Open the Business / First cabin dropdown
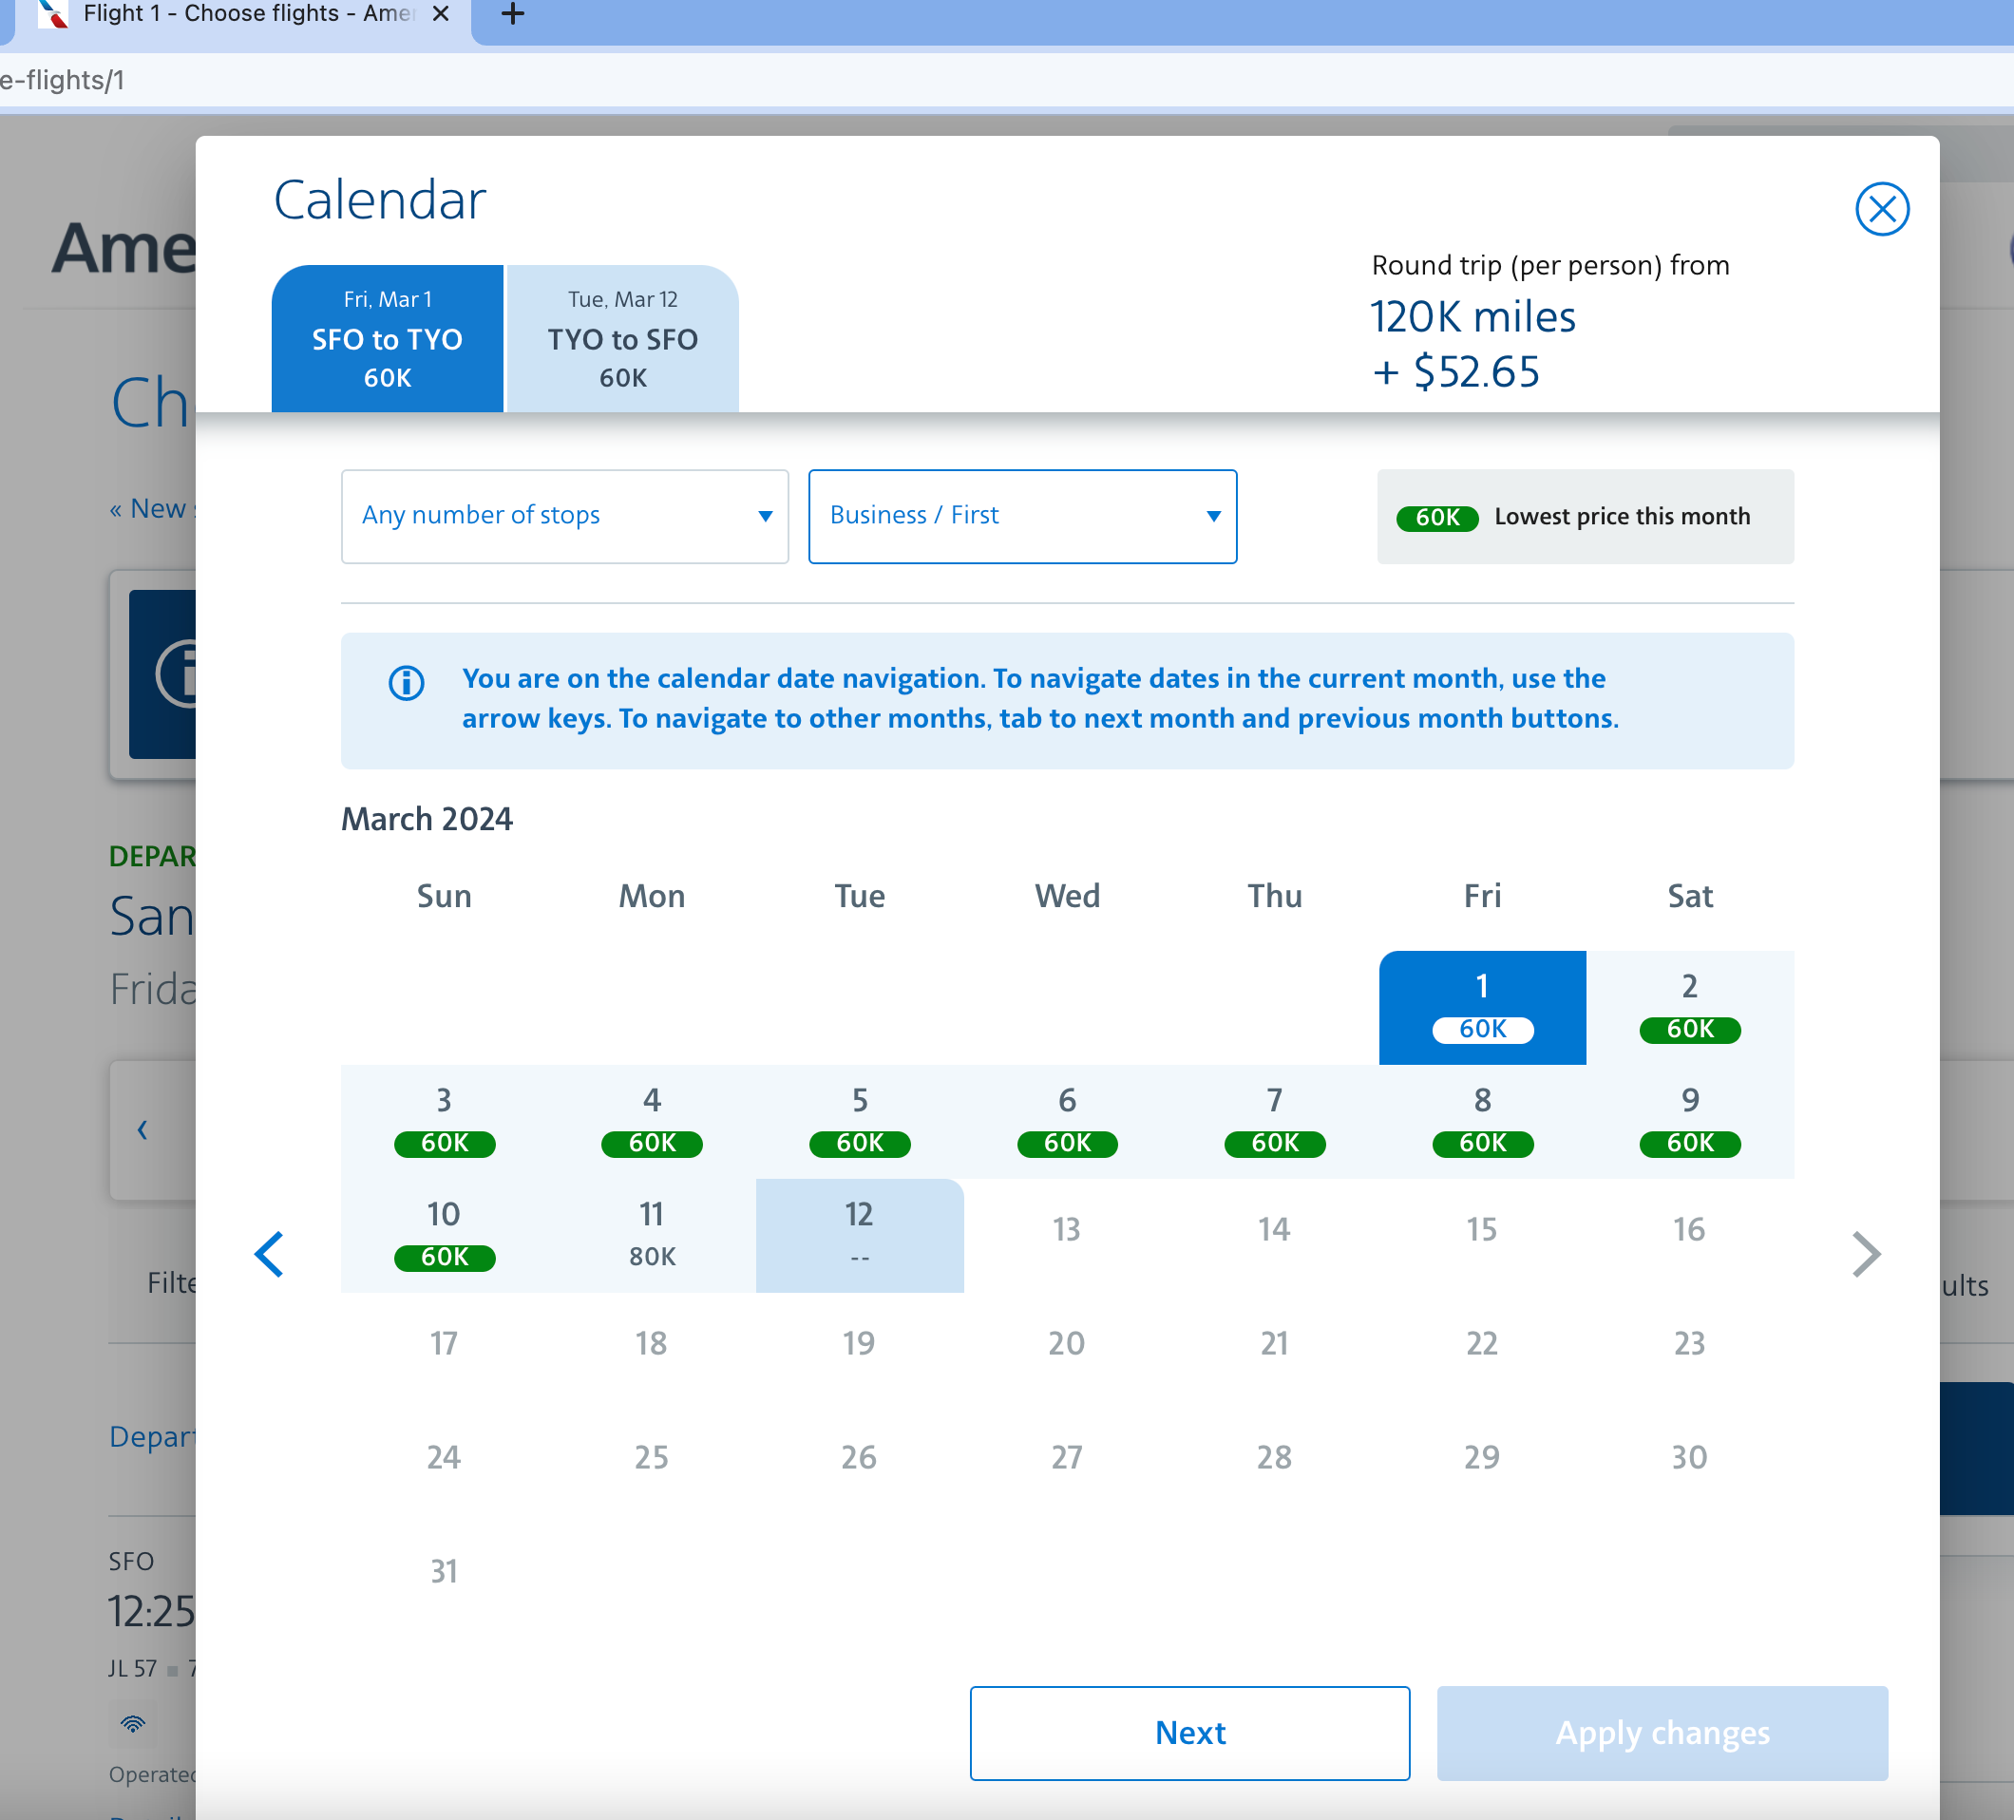Image resolution: width=2014 pixels, height=1820 pixels. pos(1022,517)
